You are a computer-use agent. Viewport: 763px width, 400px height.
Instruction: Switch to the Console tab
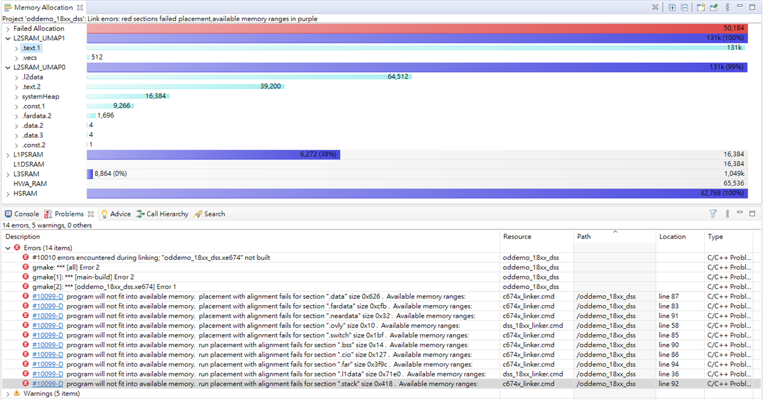[22, 214]
